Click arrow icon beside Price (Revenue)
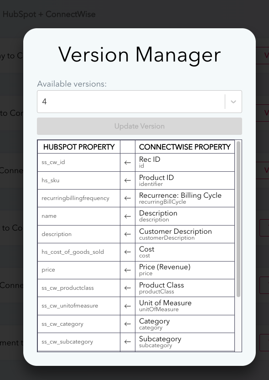The image size is (269, 380). (x=128, y=270)
